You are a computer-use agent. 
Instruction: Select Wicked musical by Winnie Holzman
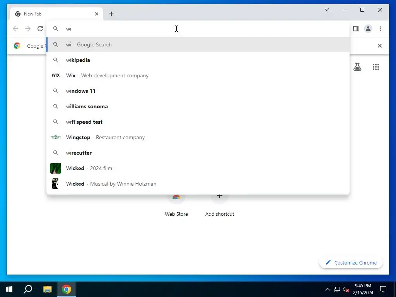coord(198,184)
